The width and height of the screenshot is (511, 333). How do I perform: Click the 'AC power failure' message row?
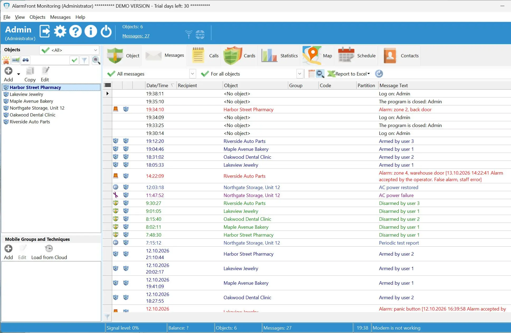(307, 195)
